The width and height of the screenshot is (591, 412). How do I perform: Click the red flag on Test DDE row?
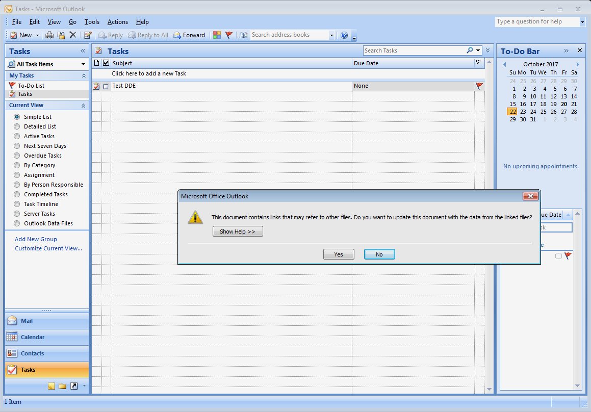pyautogui.click(x=479, y=86)
